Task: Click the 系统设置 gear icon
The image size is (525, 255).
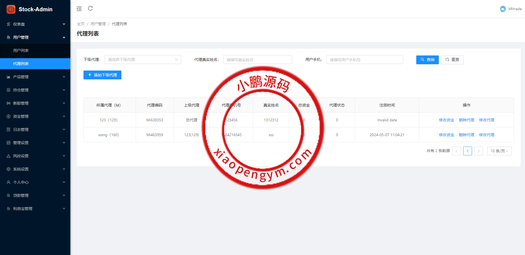Action: tap(9, 169)
